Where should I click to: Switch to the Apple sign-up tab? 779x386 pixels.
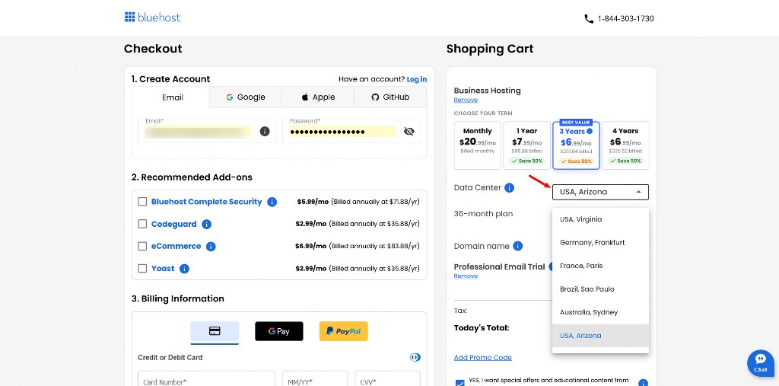(x=318, y=97)
